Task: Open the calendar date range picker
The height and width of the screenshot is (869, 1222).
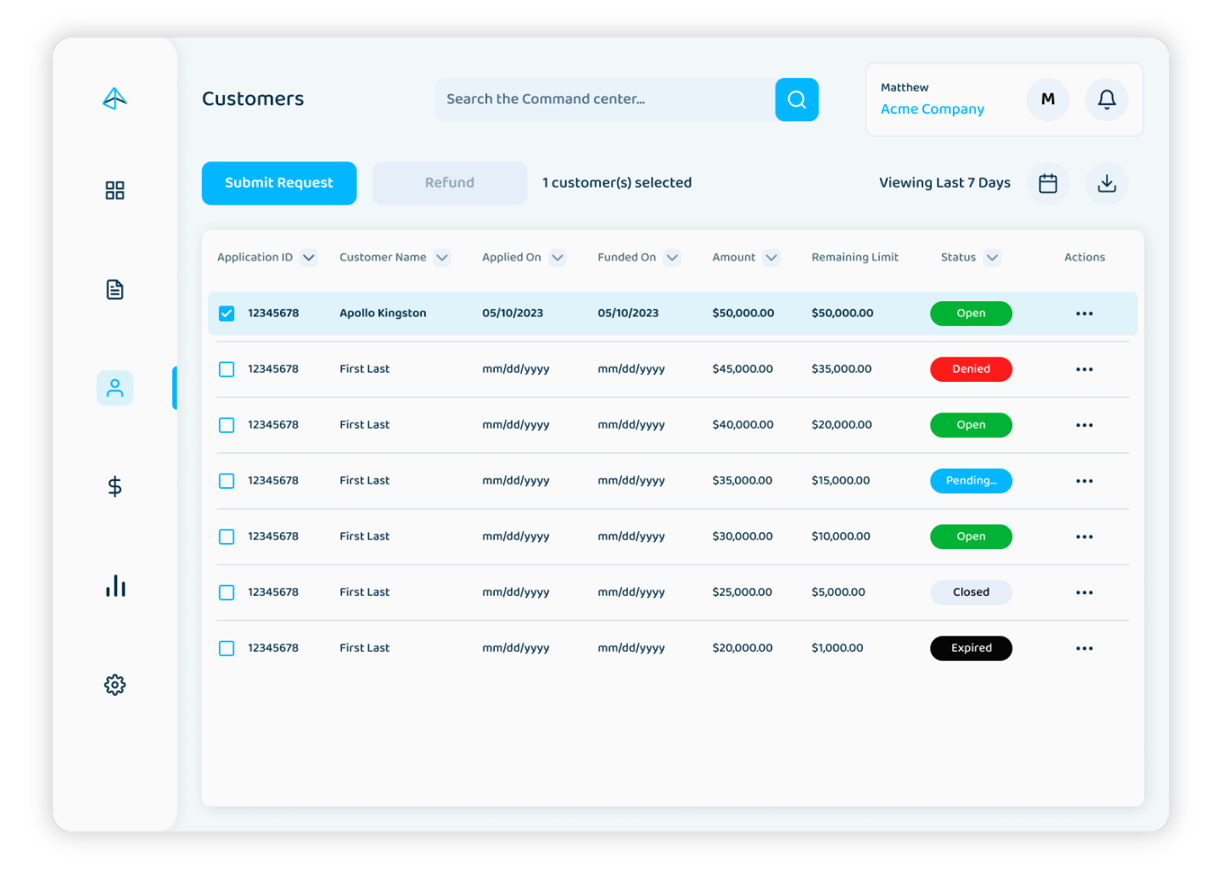Action: 1048,183
